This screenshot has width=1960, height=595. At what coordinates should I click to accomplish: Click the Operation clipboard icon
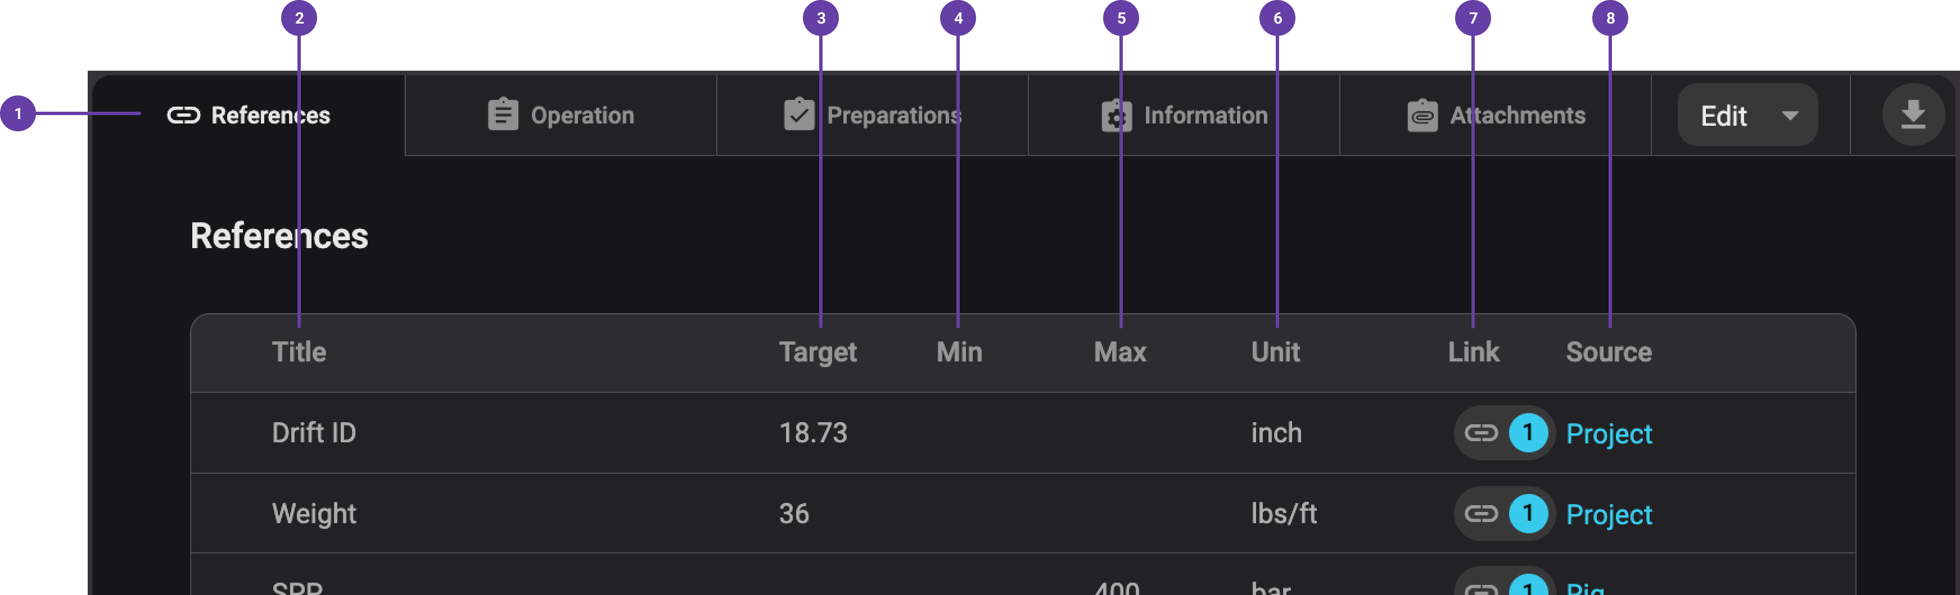coord(503,116)
